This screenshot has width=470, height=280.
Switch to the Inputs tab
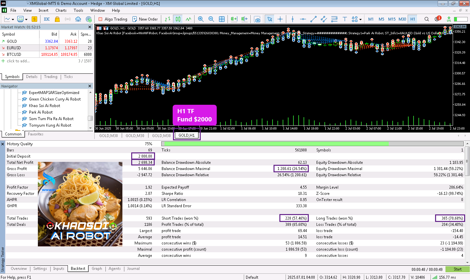click(x=59, y=269)
